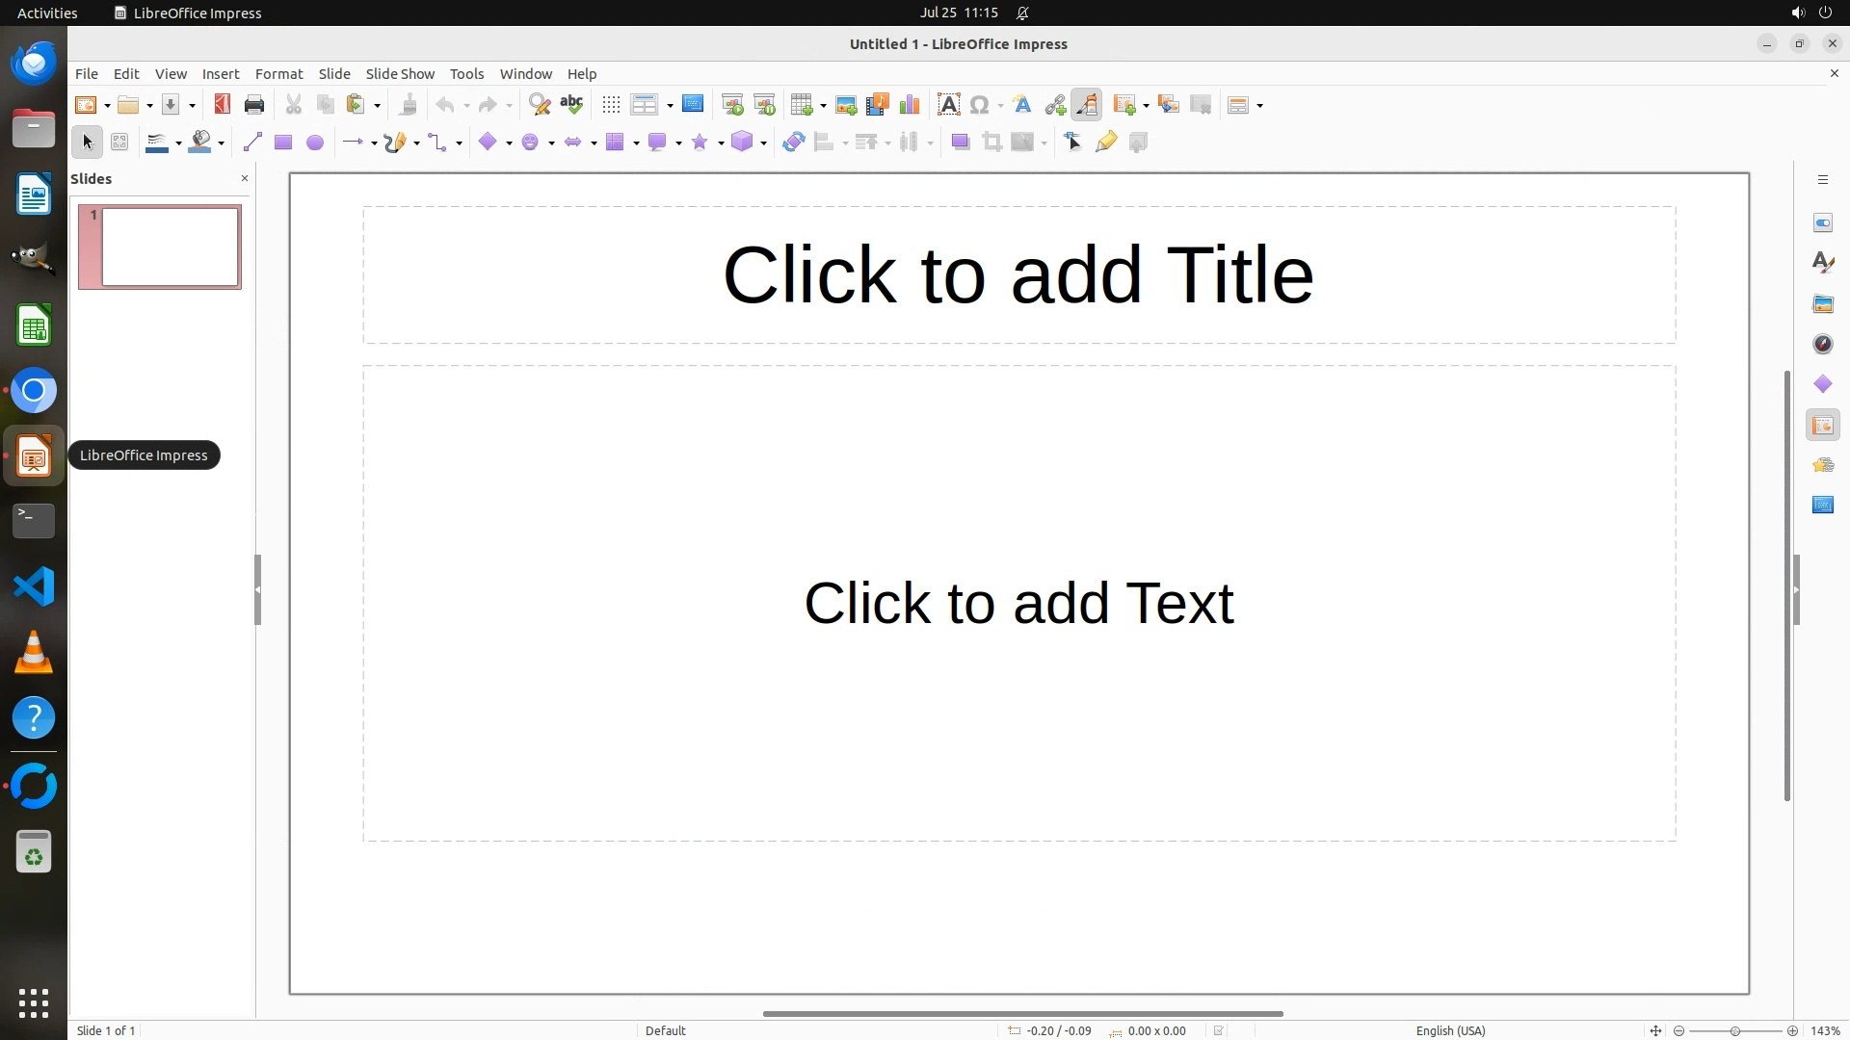This screenshot has height=1040, width=1850.
Task: Click the zoom slider in status bar
Action: [1734, 1030]
